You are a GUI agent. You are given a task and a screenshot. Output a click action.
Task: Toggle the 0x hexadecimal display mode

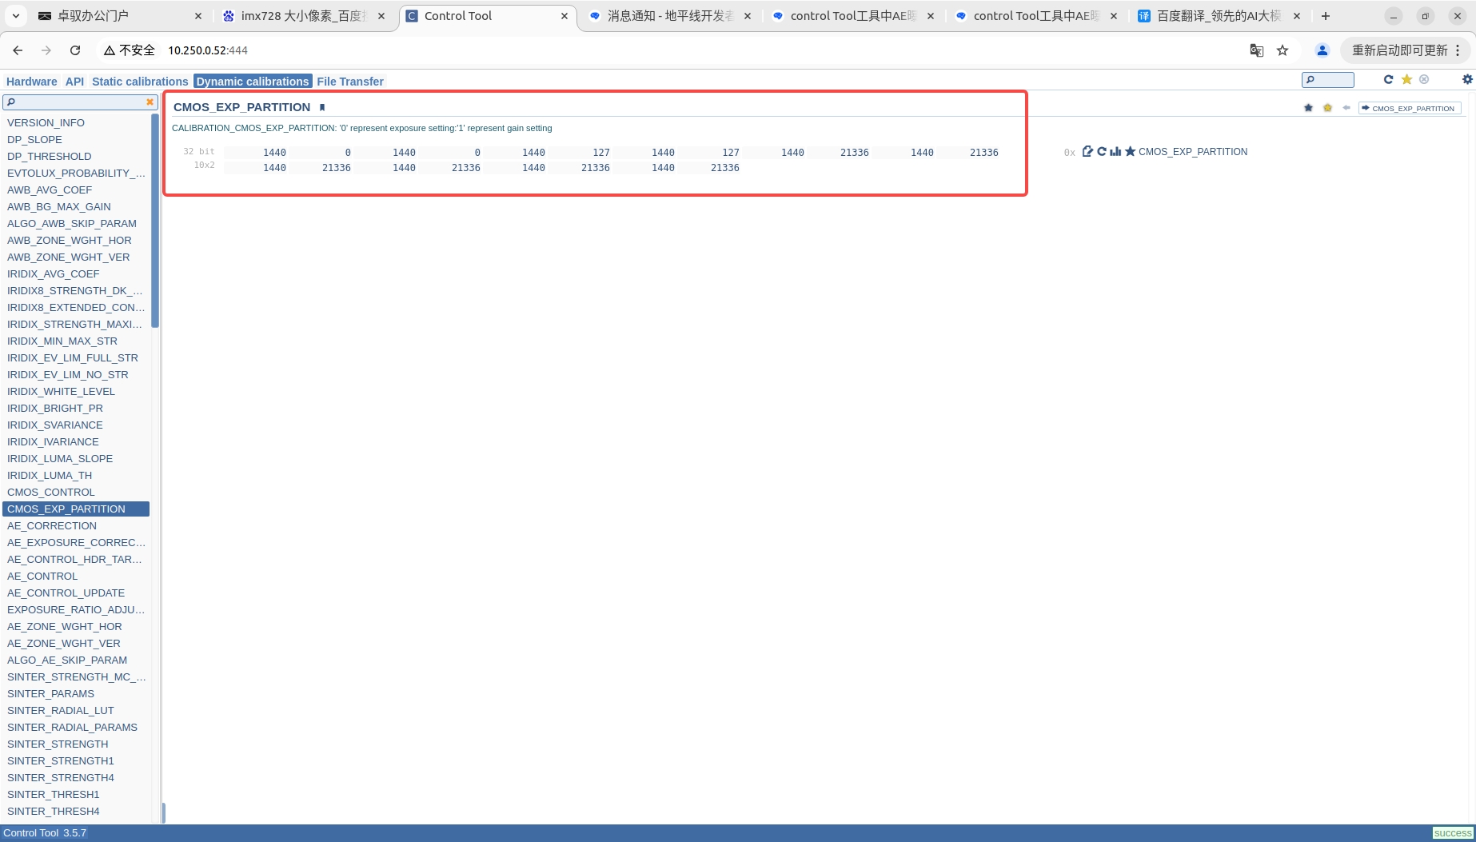[x=1069, y=153]
